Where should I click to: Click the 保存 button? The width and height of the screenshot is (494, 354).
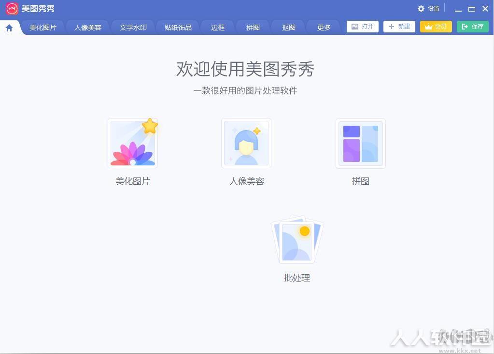473,27
